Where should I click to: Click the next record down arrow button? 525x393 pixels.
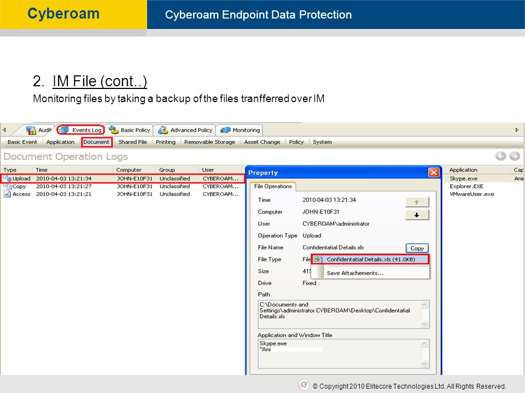click(x=417, y=215)
